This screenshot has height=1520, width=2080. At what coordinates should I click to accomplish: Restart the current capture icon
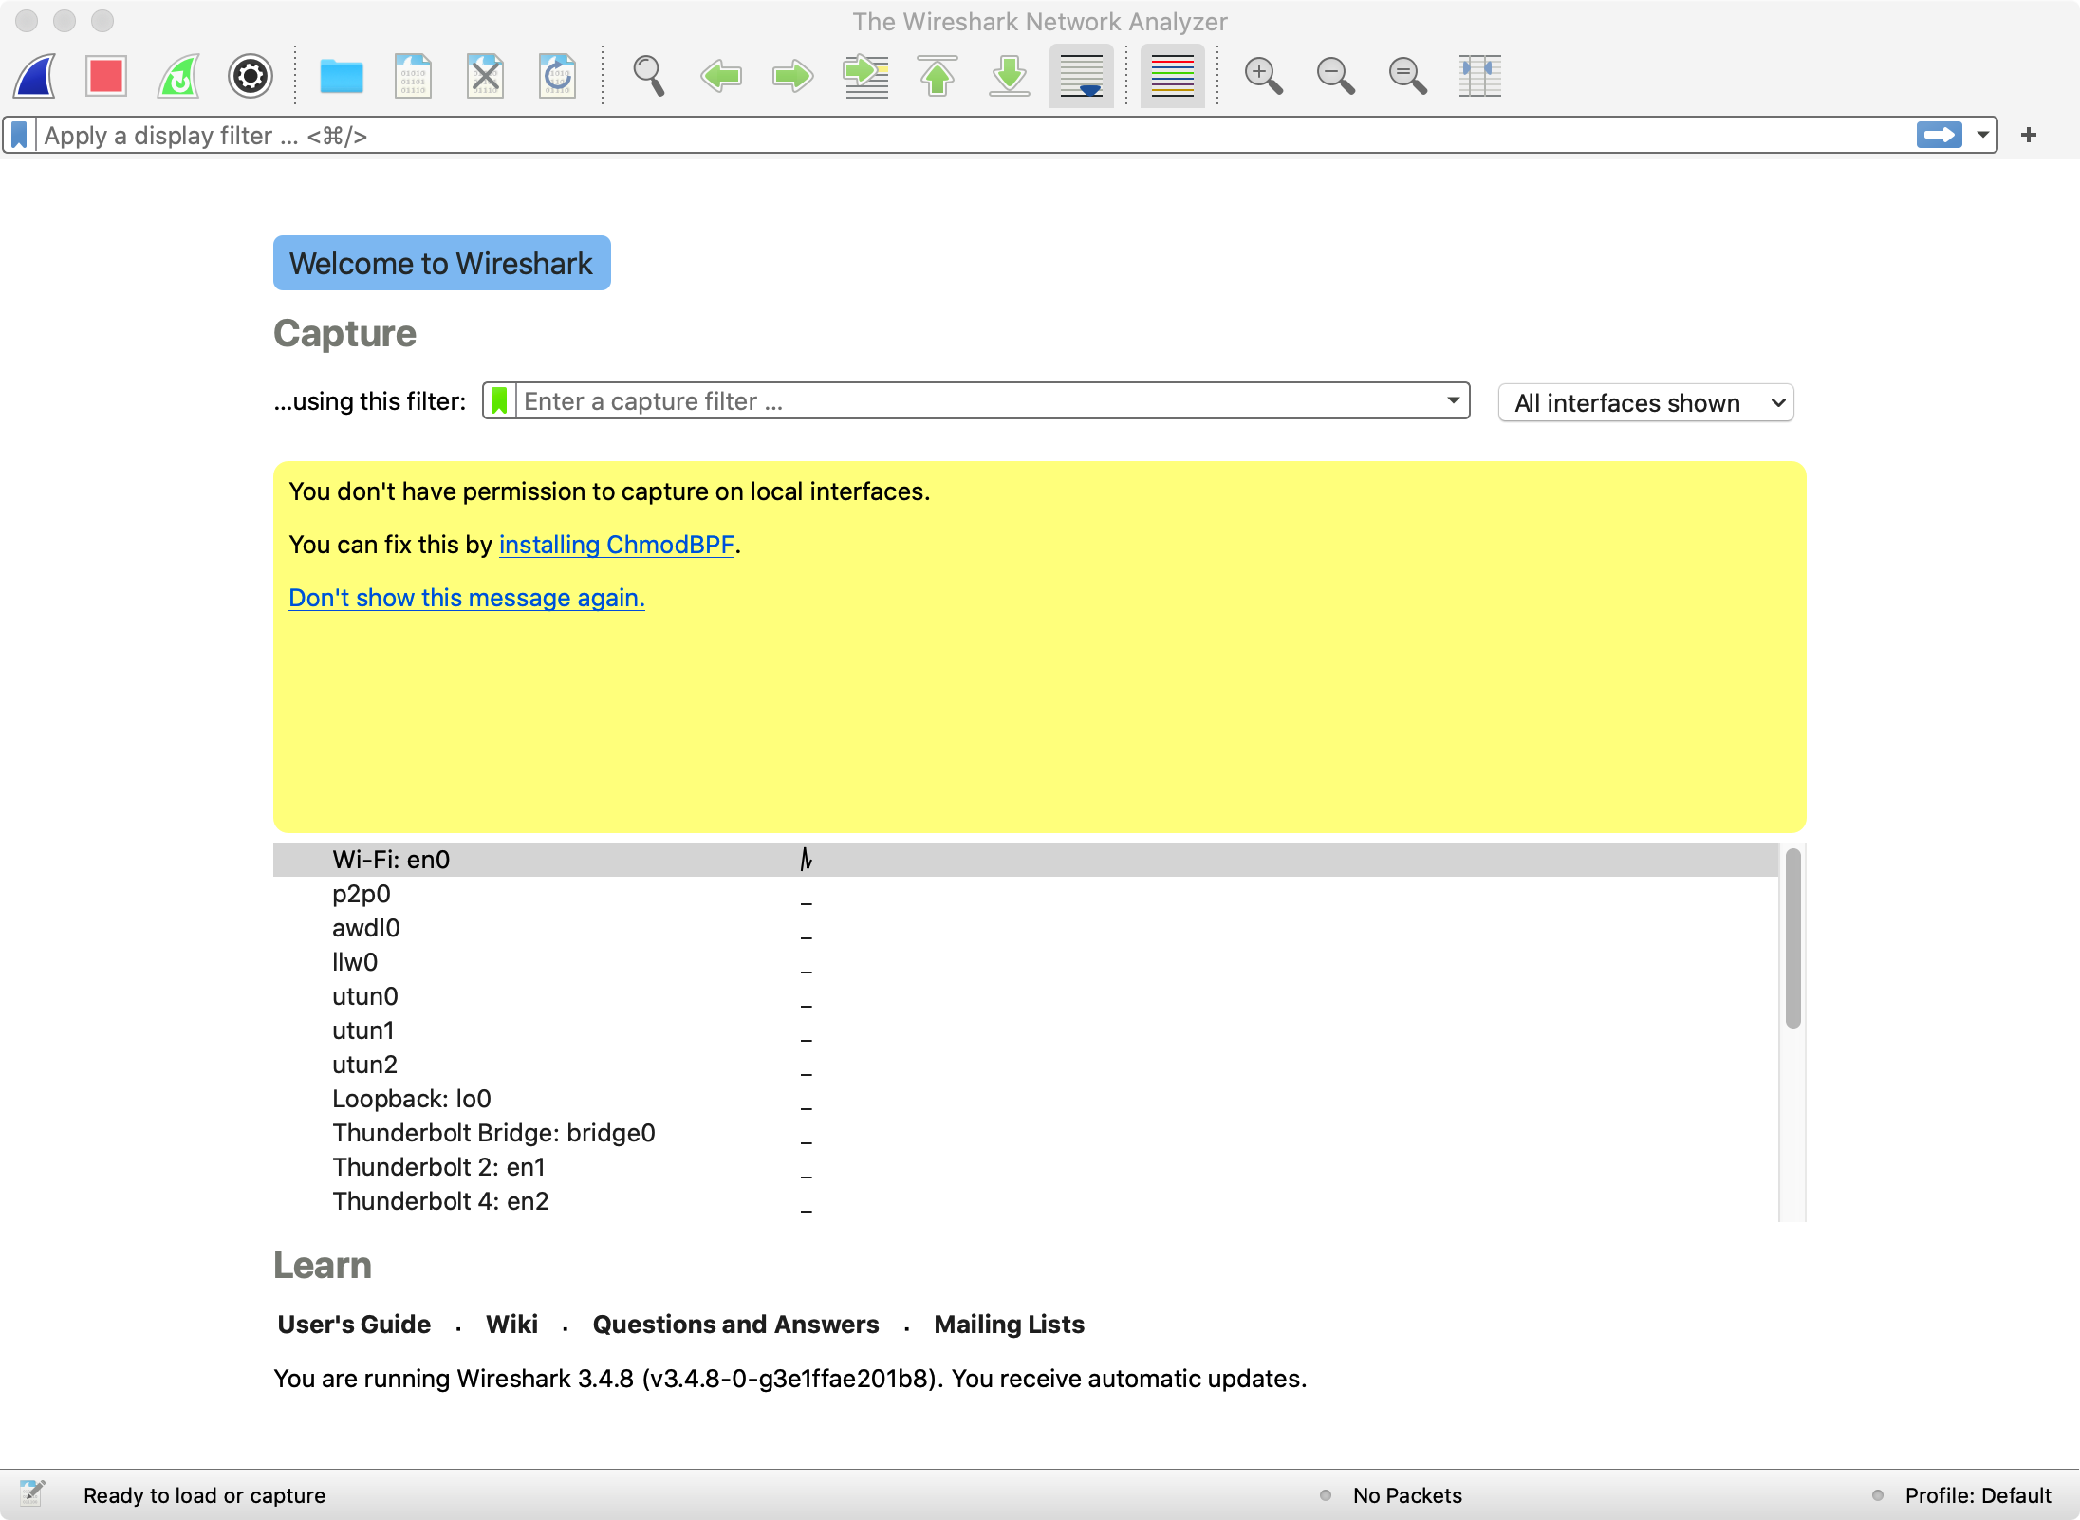point(178,76)
